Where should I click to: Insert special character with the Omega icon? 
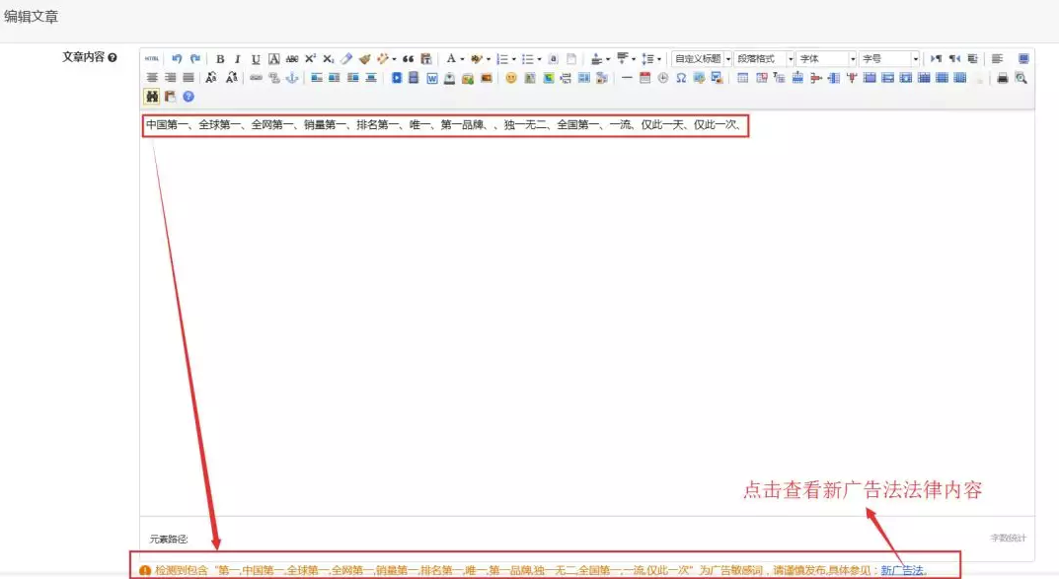681,78
